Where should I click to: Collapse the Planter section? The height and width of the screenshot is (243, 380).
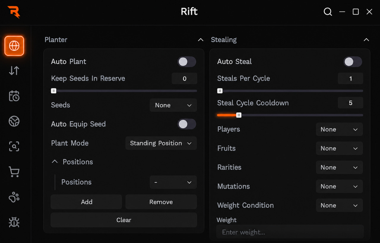point(201,40)
